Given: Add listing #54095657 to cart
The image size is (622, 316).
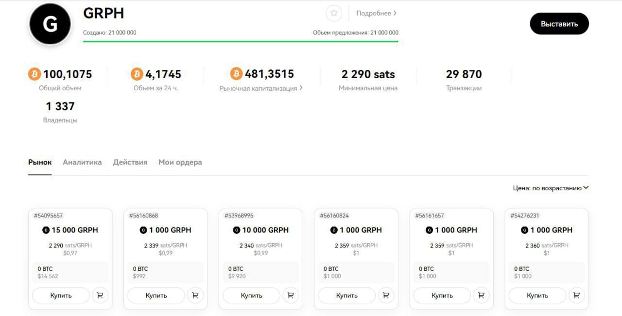Looking at the screenshot, I should pyautogui.click(x=100, y=295).
